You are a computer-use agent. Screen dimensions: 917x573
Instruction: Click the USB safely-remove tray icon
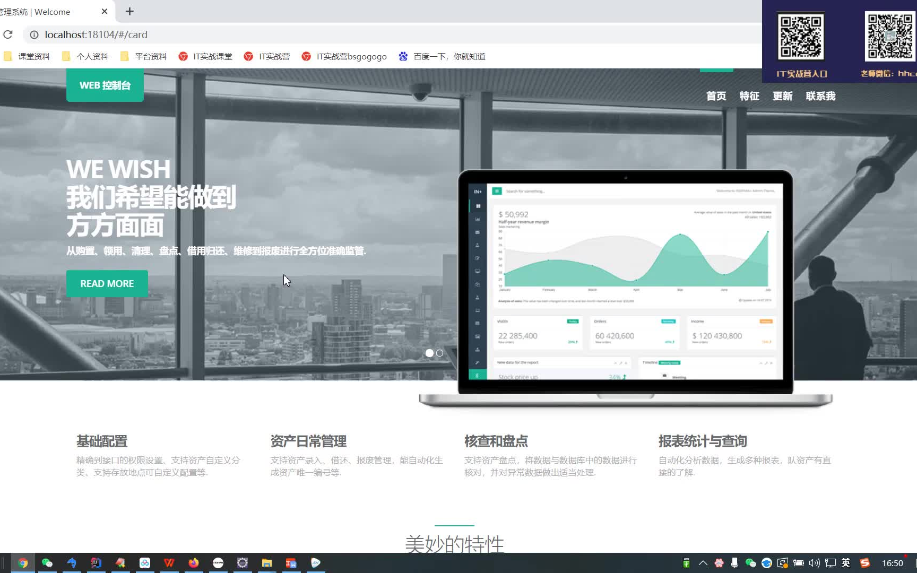click(686, 563)
